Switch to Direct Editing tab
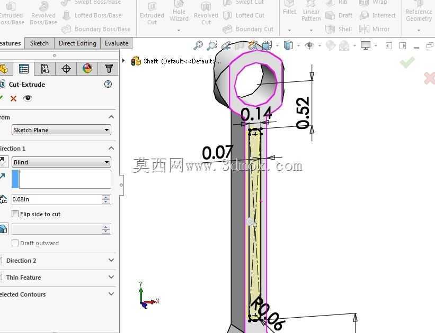This screenshot has width=435, height=333. click(77, 43)
